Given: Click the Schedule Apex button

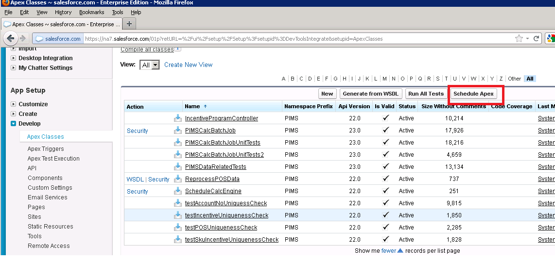Looking at the screenshot, I should pos(473,94).
